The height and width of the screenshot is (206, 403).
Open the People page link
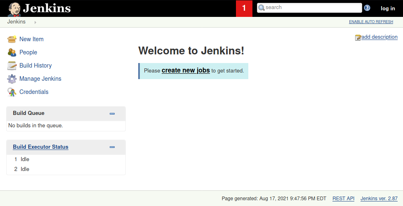[x=28, y=52]
